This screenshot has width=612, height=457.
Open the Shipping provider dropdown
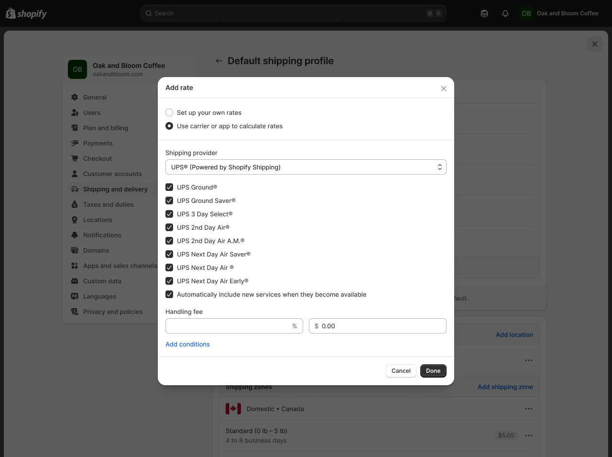click(x=306, y=167)
